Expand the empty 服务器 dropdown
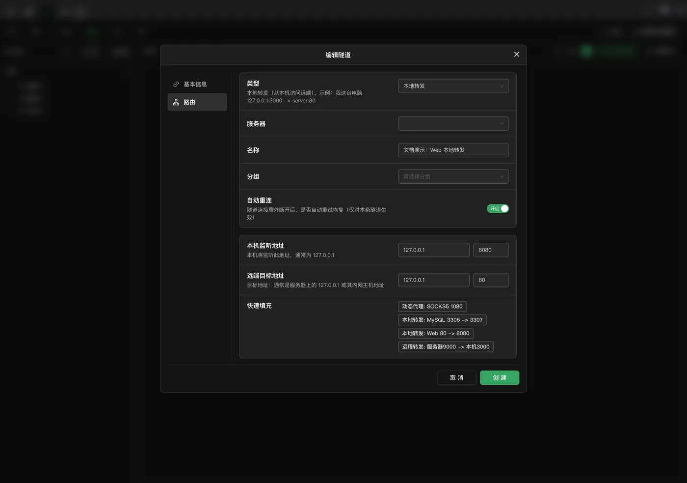The width and height of the screenshot is (687, 483). [x=453, y=124]
